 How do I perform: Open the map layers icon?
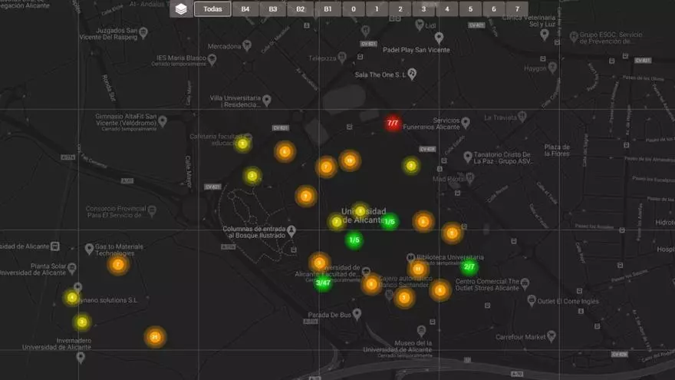[180, 9]
